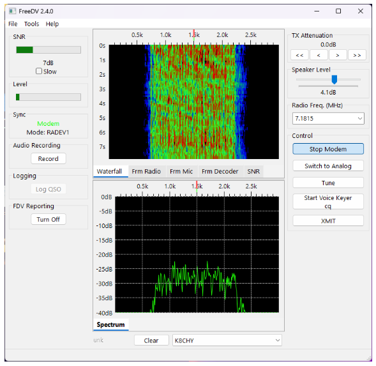This screenshot has height=366, width=376.
Task: Decrease TX attenuation with the << button
Action: [299, 55]
